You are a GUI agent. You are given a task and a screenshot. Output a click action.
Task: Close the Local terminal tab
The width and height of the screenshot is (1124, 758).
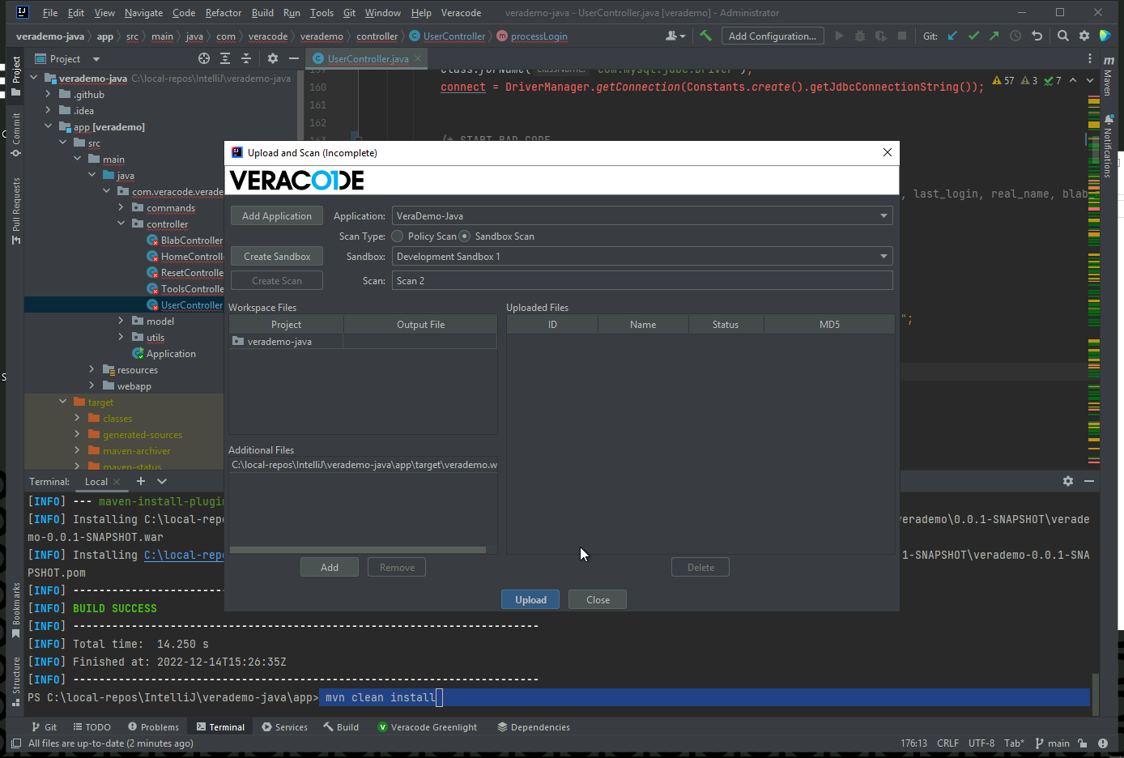117,482
